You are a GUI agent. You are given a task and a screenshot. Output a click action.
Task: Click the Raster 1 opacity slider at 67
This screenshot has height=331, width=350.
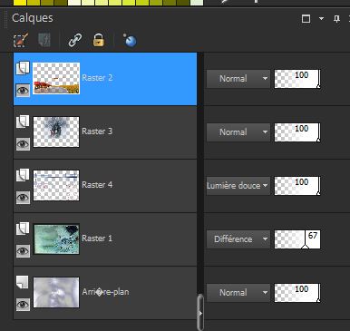coord(297,239)
